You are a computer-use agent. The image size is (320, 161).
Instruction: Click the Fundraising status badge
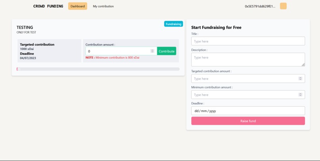pos(173,24)
